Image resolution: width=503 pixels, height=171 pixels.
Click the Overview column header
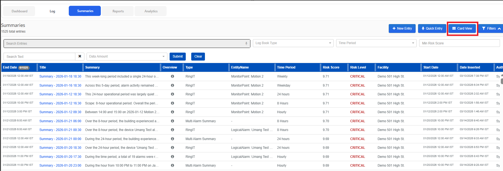click(170, 67)
